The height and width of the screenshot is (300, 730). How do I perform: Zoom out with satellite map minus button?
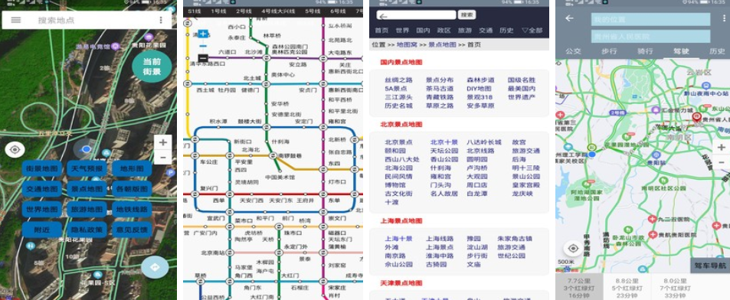tap(162, 158)
